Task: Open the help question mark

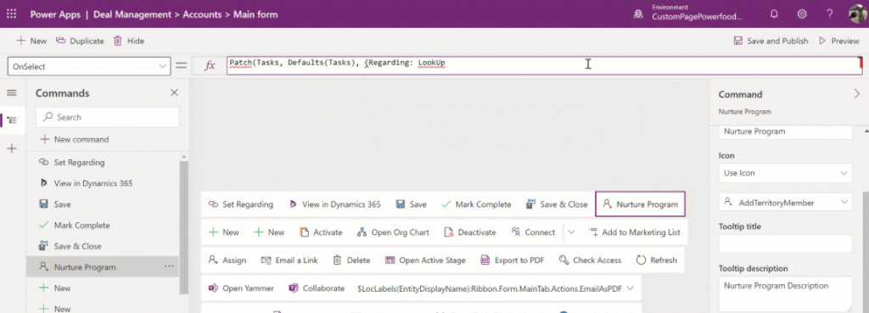Action: click(x=830, y=14)
